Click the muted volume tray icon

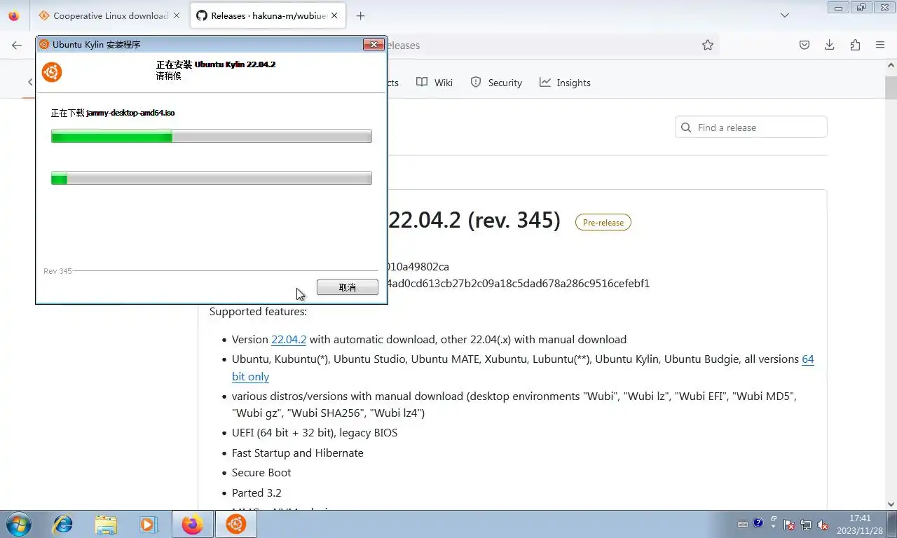coord(823,525)
